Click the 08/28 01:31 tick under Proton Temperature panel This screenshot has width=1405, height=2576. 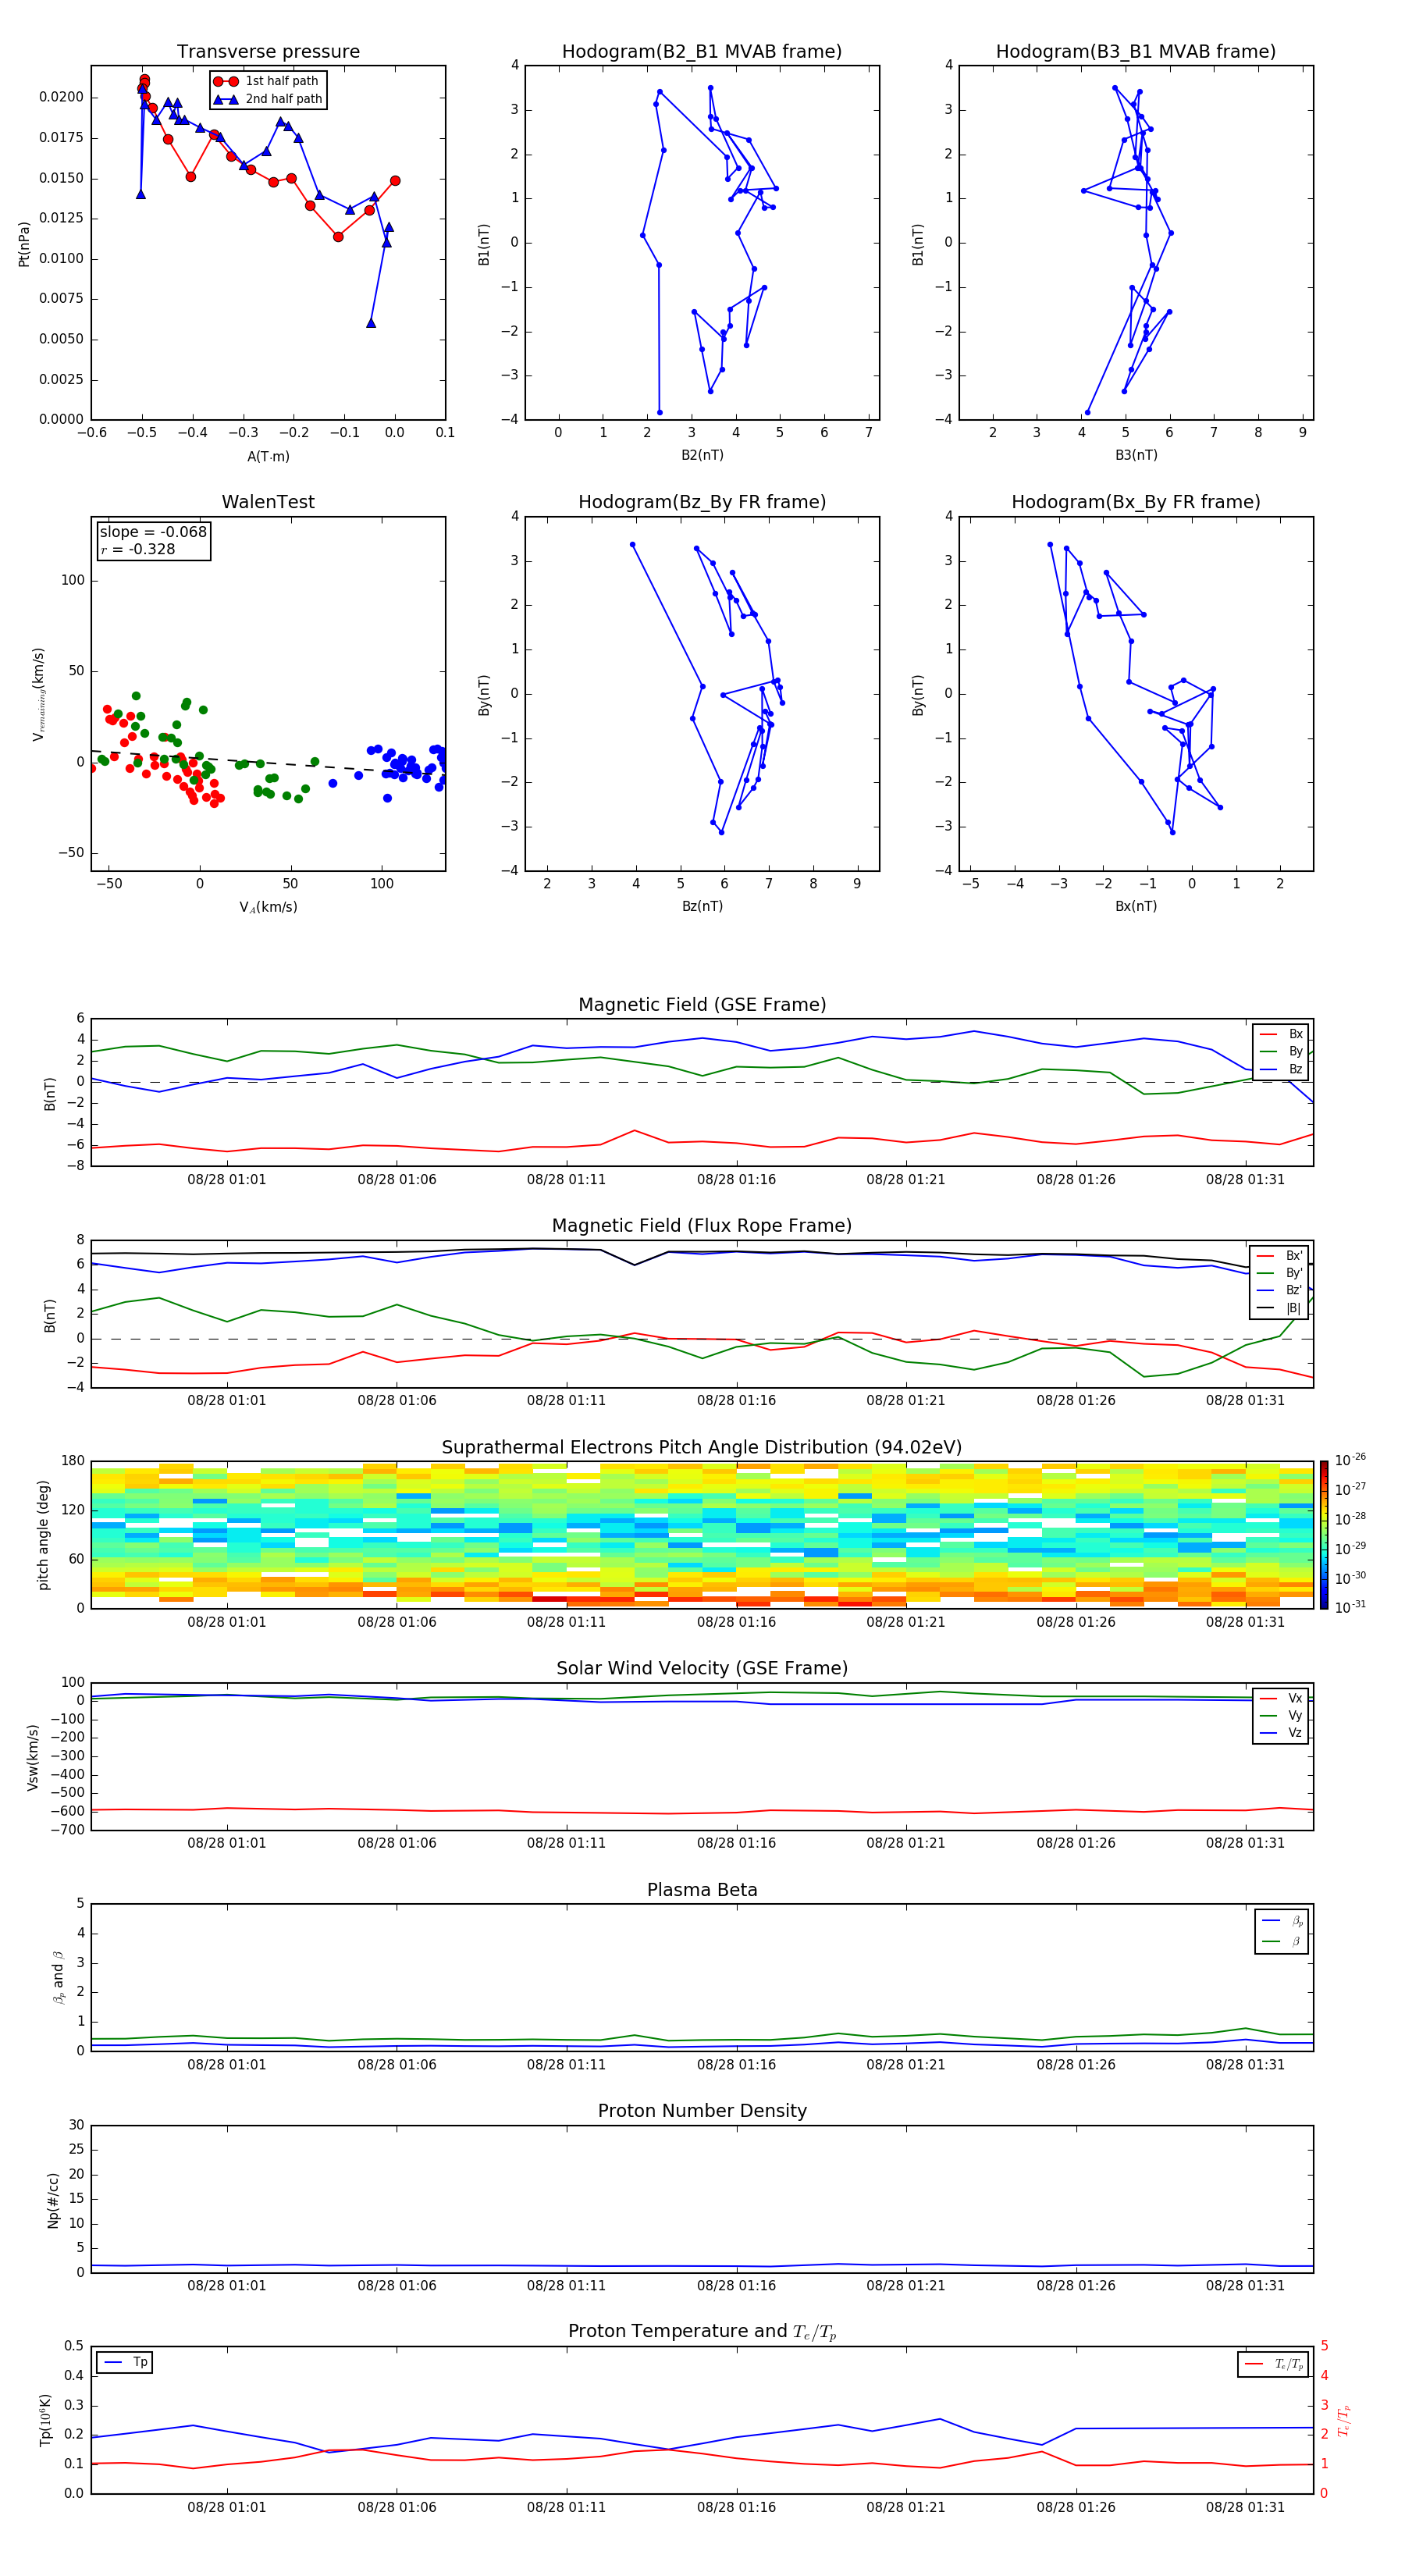click(1245, 2508)
